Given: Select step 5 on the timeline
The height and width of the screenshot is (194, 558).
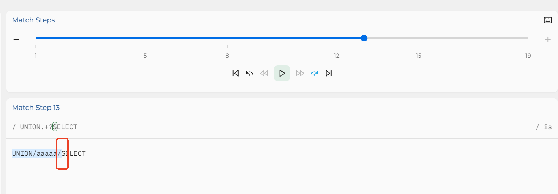Looking at the screenshot, I should point(145,56).
